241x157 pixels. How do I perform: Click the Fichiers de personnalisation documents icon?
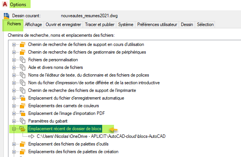[22, 60]
